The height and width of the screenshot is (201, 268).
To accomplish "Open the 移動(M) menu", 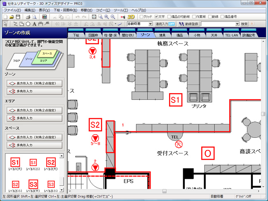I will [87, 10].
